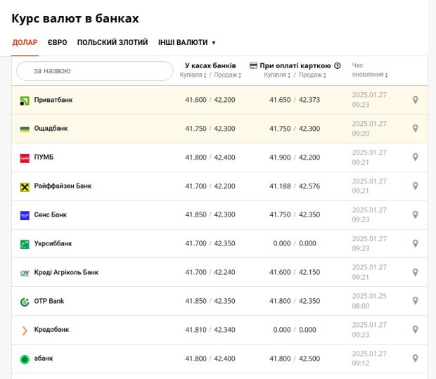This screenshot has width=436, height=379.
Task: Click the Приватбанк logo icon
Action: point(25,101)
